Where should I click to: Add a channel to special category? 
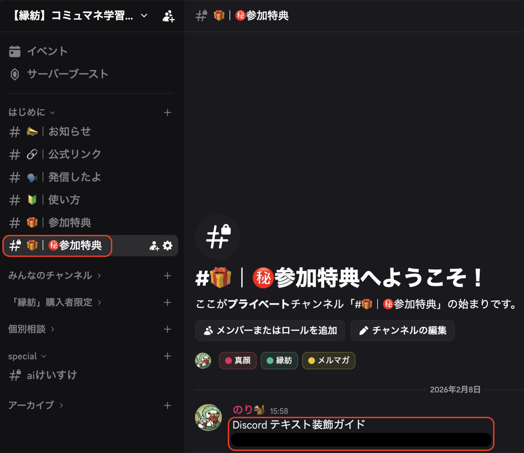(x=168, y=356)
